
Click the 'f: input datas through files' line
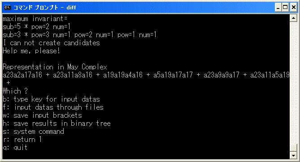point(53,107)
